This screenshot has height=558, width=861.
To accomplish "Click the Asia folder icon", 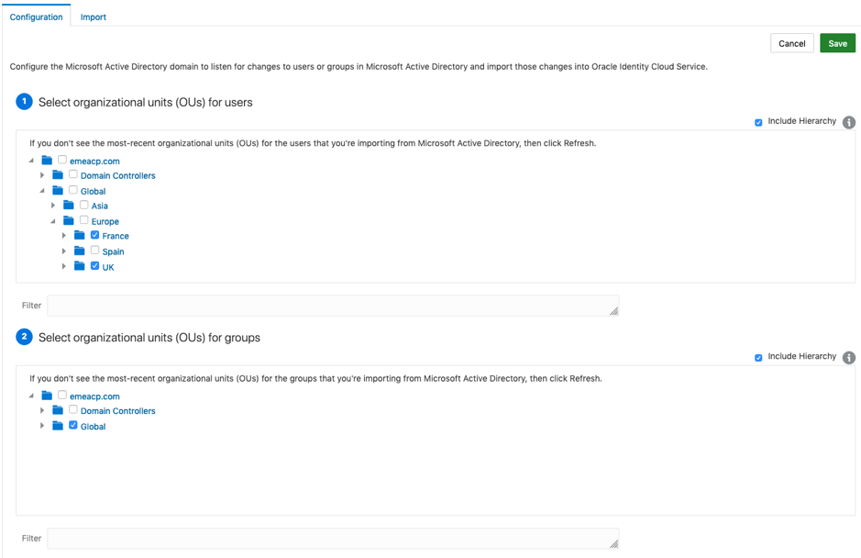I will tap(69, 206).
